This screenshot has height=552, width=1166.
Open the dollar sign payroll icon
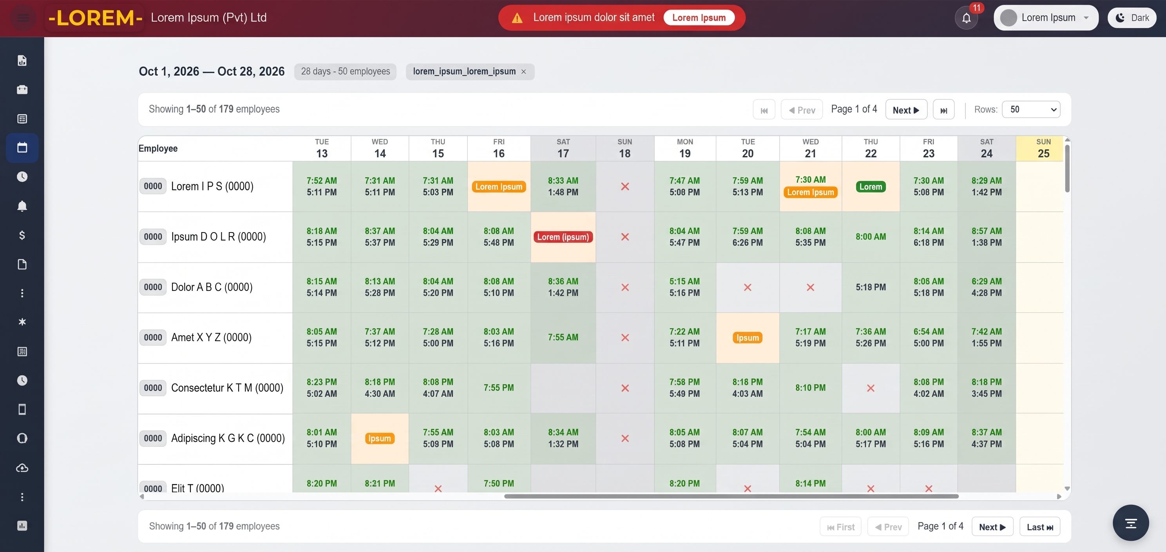pyautogui.click(x=22, y=235)
